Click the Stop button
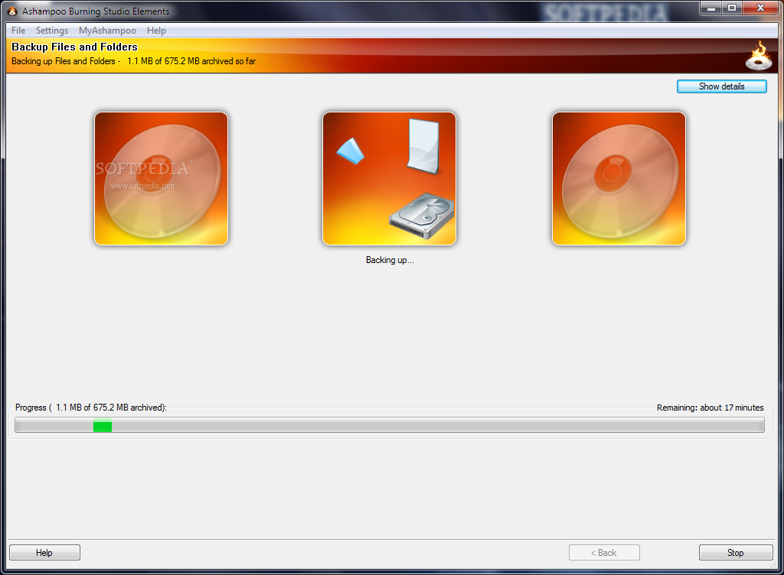784x575 pixels. coord(735,553)
